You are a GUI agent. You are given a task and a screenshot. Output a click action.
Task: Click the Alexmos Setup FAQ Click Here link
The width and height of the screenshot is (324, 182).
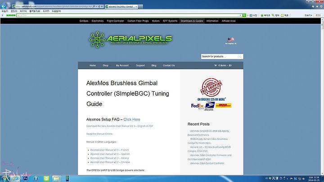click(132, 119)
